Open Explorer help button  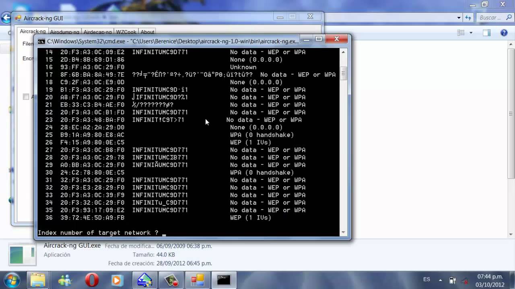click(504, 33)
